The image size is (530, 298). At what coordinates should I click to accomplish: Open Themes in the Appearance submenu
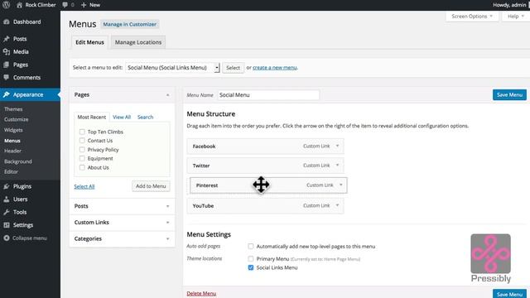(x=13, y=109)
